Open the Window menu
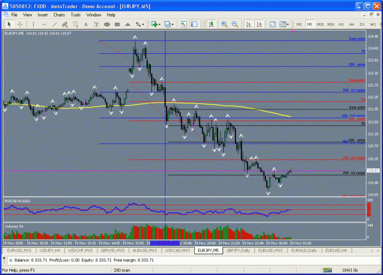This screenshot has height=275, width=383. (x=94, y=15)
